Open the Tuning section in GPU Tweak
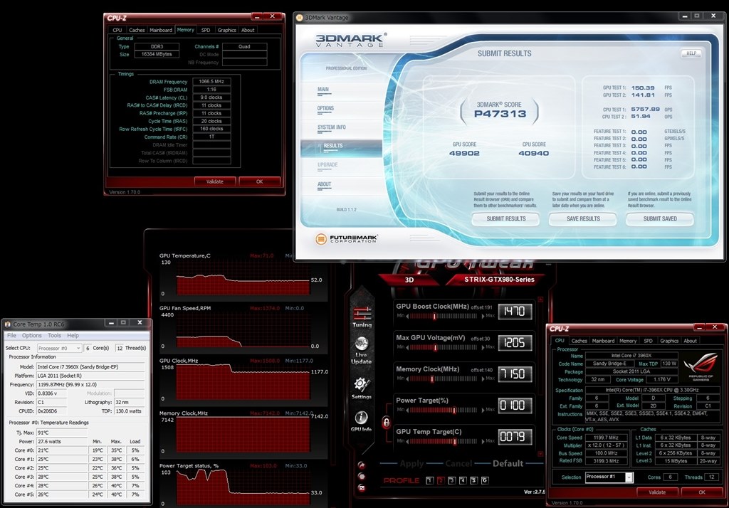 pyautogui.click(x=362, y=317)
